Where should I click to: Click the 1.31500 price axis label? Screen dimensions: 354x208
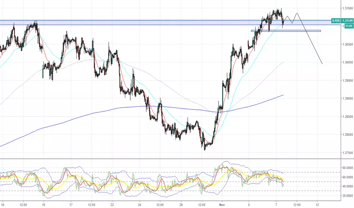point(348,8)
